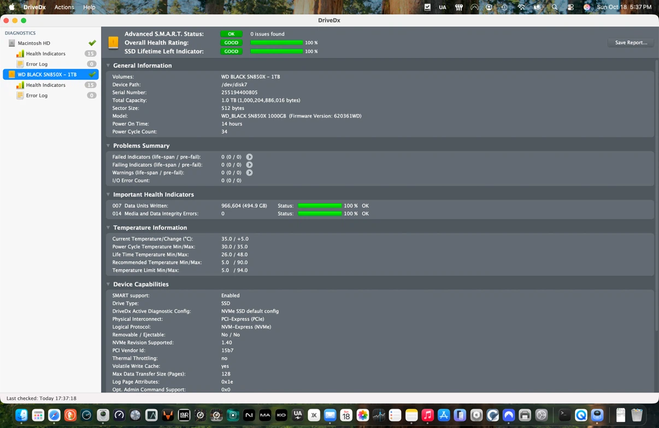
Task: Click the report's vertical scrollbar
Action: tap(656, 196)
